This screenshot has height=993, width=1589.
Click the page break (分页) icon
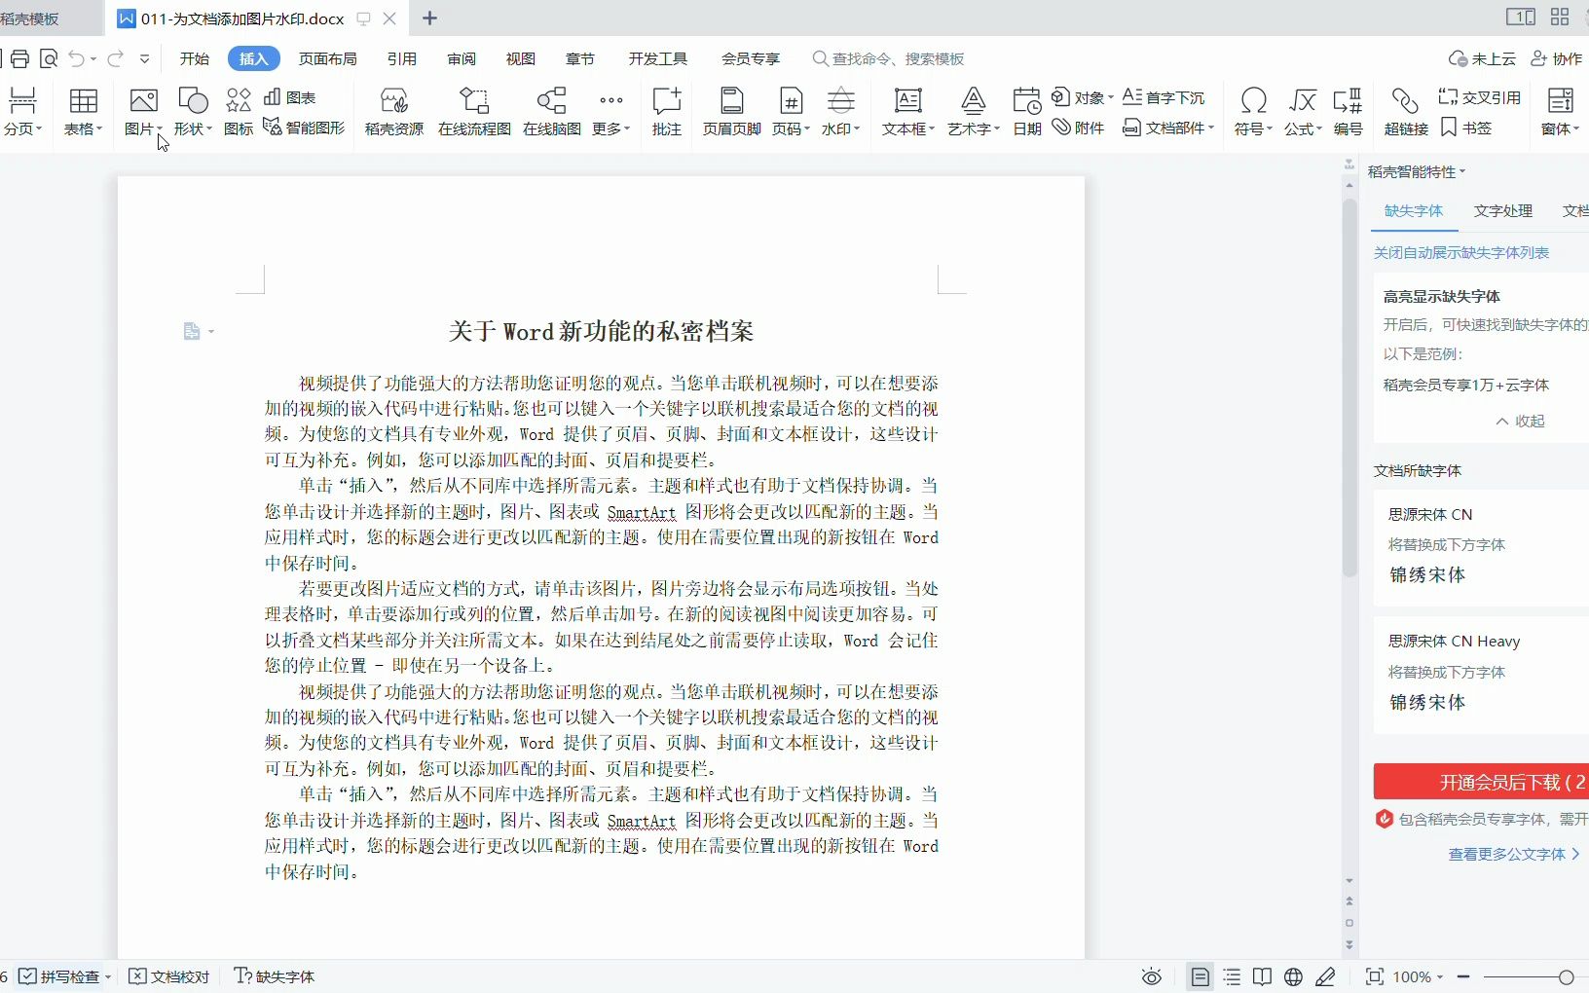pyautogui.click(x=22, y=100)
